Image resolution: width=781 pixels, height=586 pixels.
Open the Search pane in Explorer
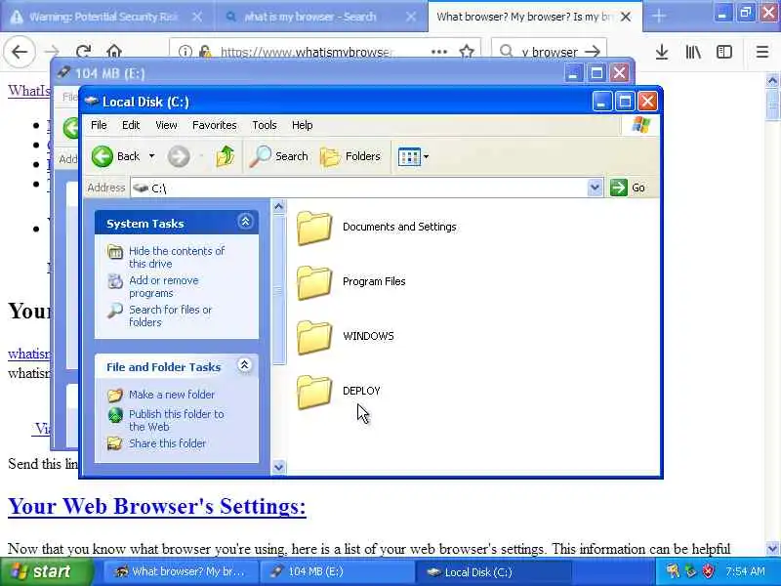[x=279, y=156]
